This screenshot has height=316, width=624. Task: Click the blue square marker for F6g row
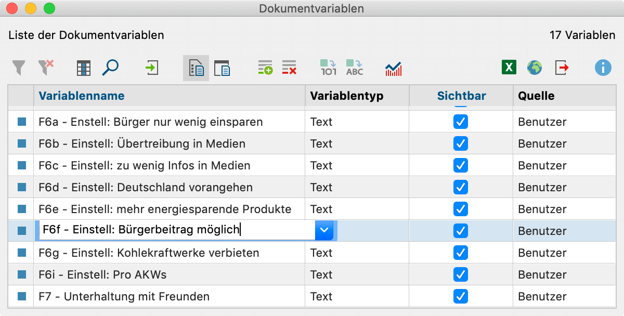[22, 253]
